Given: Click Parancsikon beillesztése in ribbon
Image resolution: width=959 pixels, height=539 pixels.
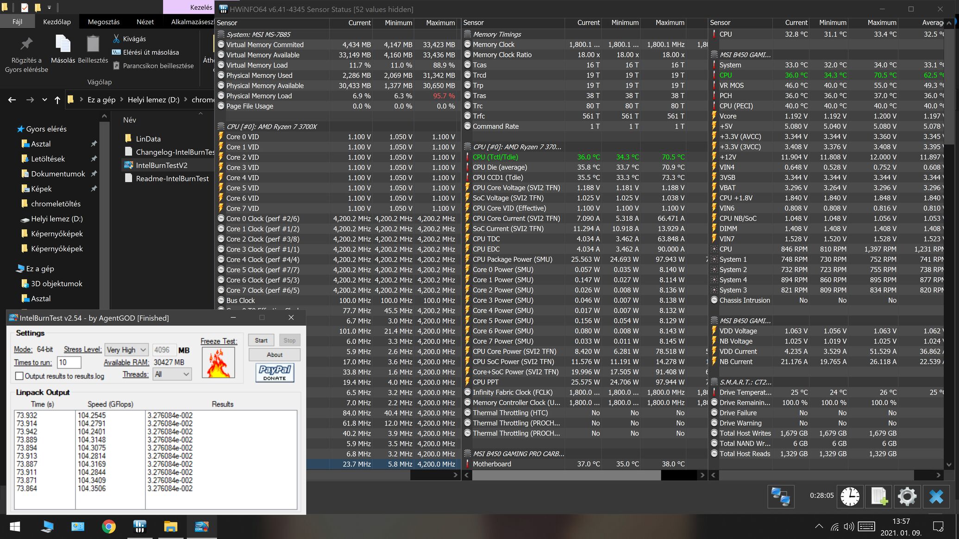Looking at the screenshot, I should point(153,66).
